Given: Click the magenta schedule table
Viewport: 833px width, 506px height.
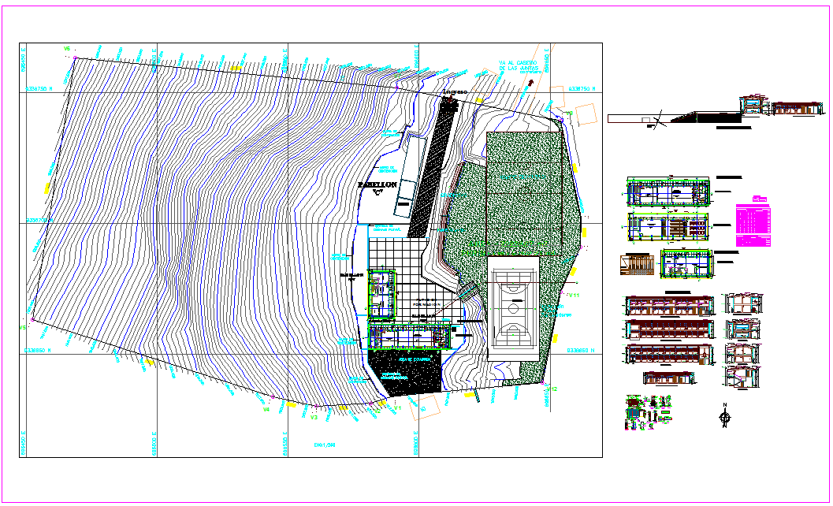Looking at the screenshot, I should point(753,225).
